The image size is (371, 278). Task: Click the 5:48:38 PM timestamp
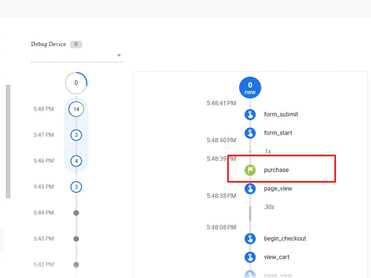coord(221,196)
